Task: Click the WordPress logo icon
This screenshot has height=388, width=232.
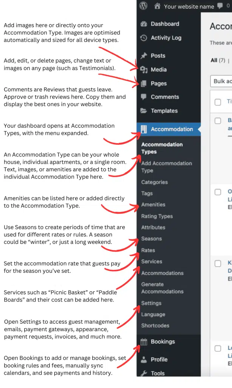Action: 144,6
